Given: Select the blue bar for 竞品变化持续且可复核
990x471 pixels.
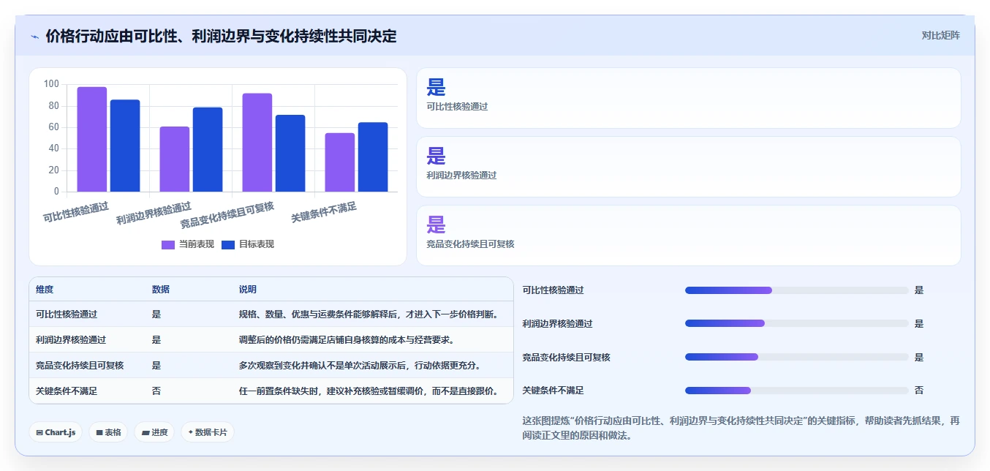Looking at the screenshot, I should 290,154.
